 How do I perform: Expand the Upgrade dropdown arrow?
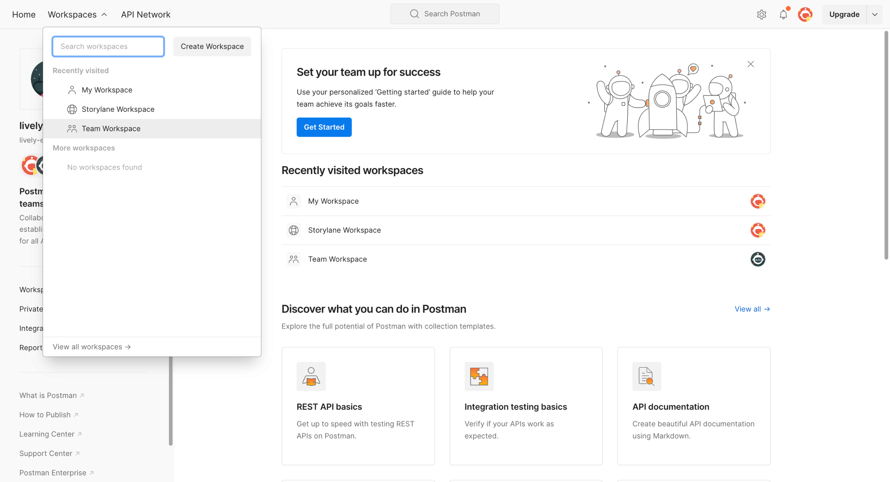click(x=875, y=15)
